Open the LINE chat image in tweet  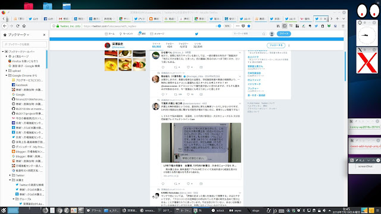tap(201, 143)
